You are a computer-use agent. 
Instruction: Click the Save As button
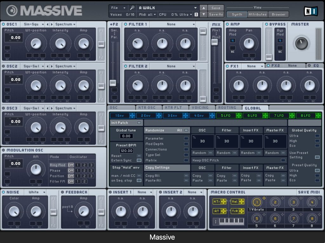(216, 14)
